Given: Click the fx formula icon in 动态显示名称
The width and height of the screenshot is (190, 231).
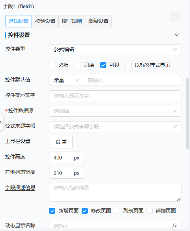Looking at the screenshot, I should coord(174,226).
